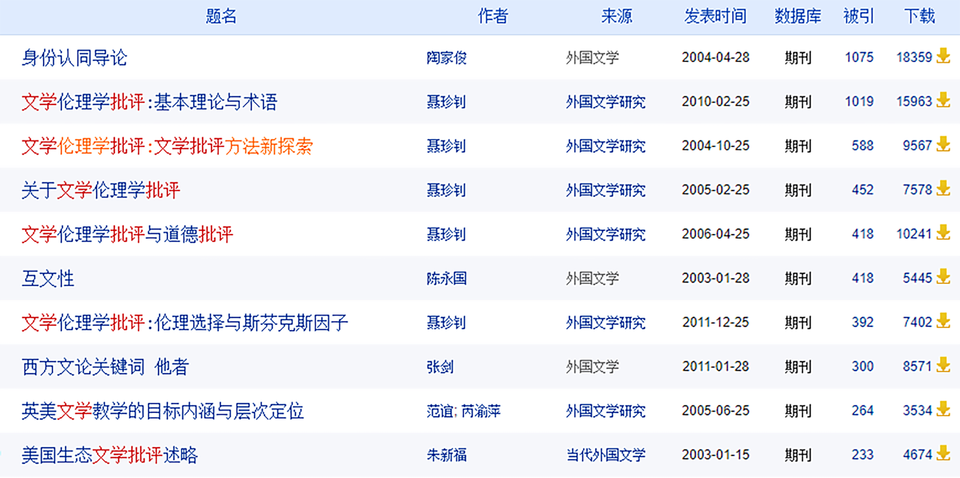Sort results by 来源 column header

616,16
